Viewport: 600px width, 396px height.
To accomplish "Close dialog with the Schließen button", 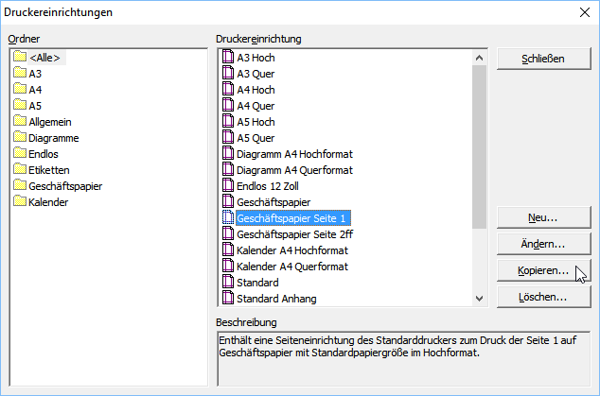I will (x=544, y=59).
